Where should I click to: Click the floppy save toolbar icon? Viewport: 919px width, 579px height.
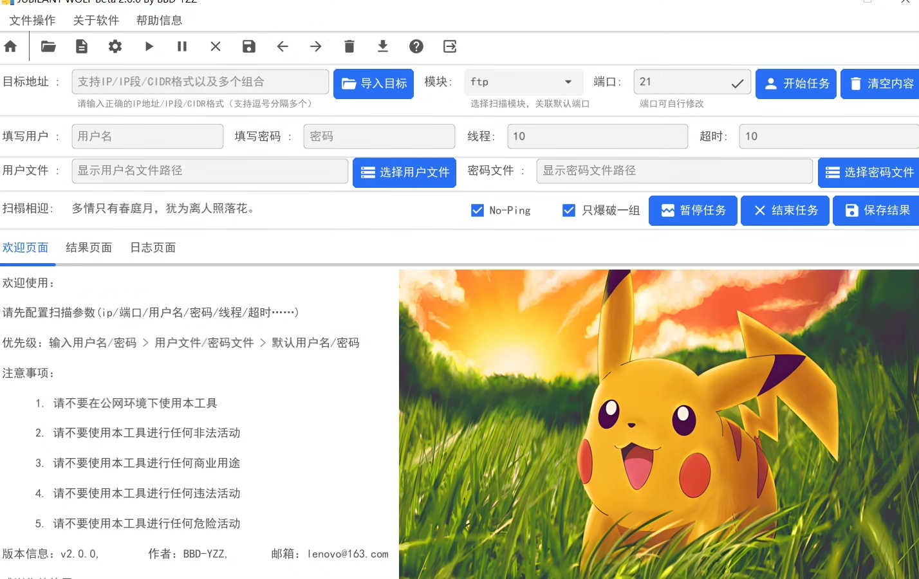pos(249,46)
